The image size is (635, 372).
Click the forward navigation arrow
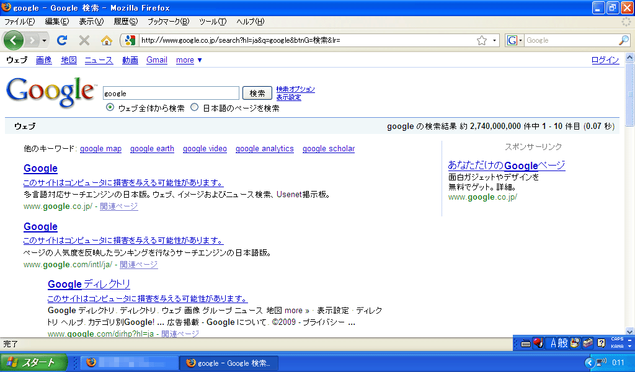32,40
